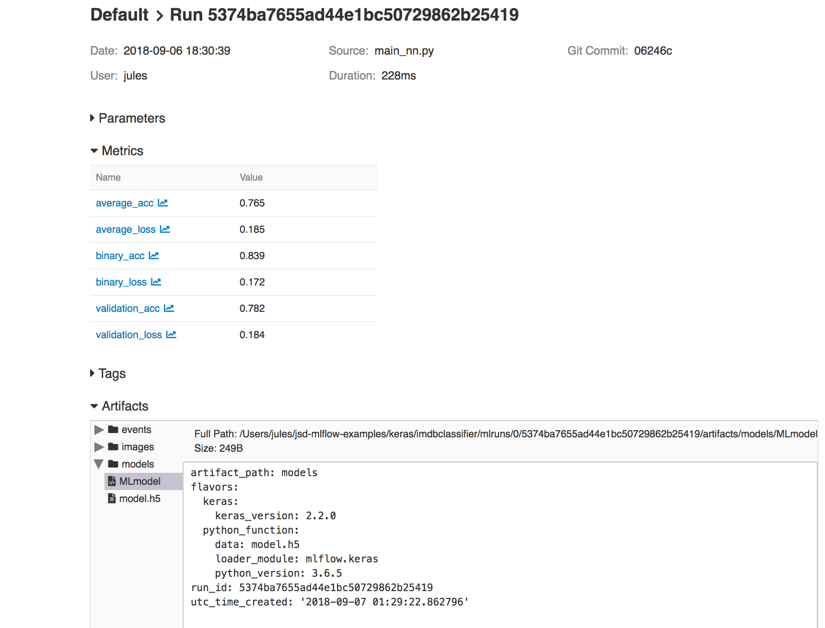
Task: Expand the images folder arrow
Action: tap(99, 447)
